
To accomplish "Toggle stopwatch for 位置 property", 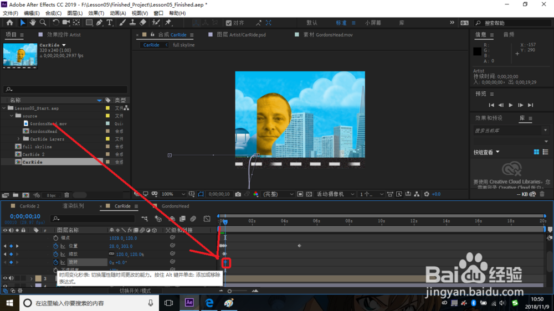I will pos(56,246).
